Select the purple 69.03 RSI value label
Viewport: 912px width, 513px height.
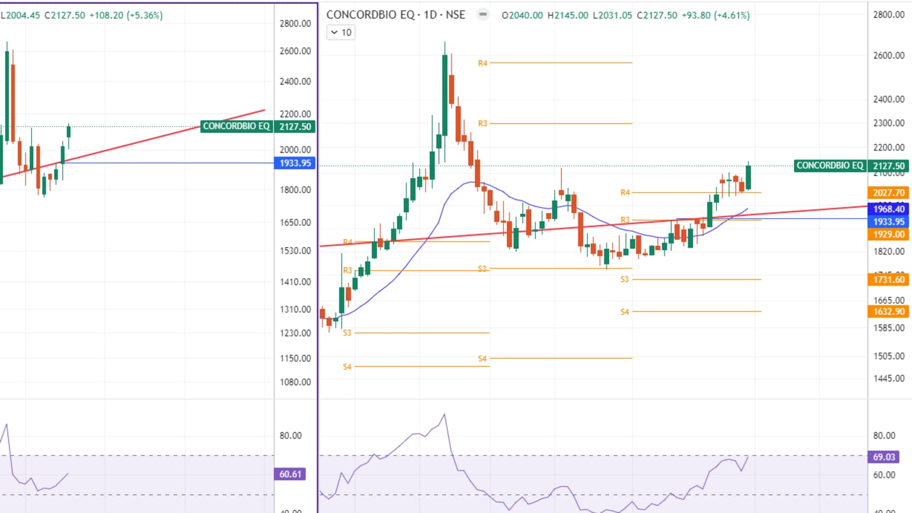[x=883, y=457]
